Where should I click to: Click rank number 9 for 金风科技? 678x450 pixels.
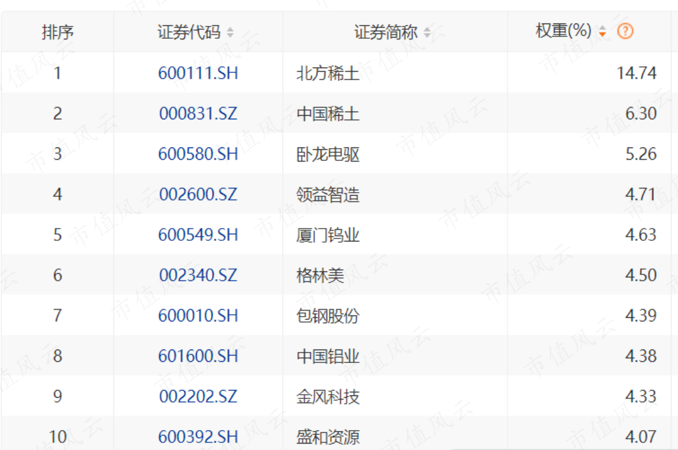pos(58,397)
